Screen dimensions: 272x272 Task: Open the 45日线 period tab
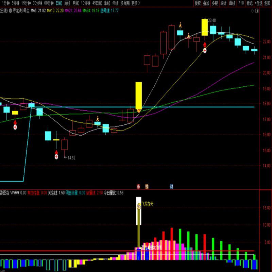pyautogui.click(x=97, y=3)
